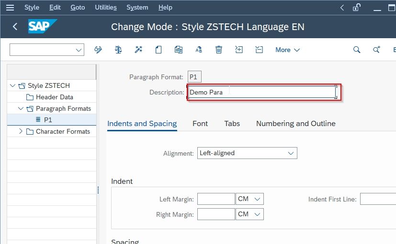Click the Paragraph Formats open folder icon
Image resolution: width=396 pixels, height=244 pixels.
pyautogui.click(x=30, y=109)
